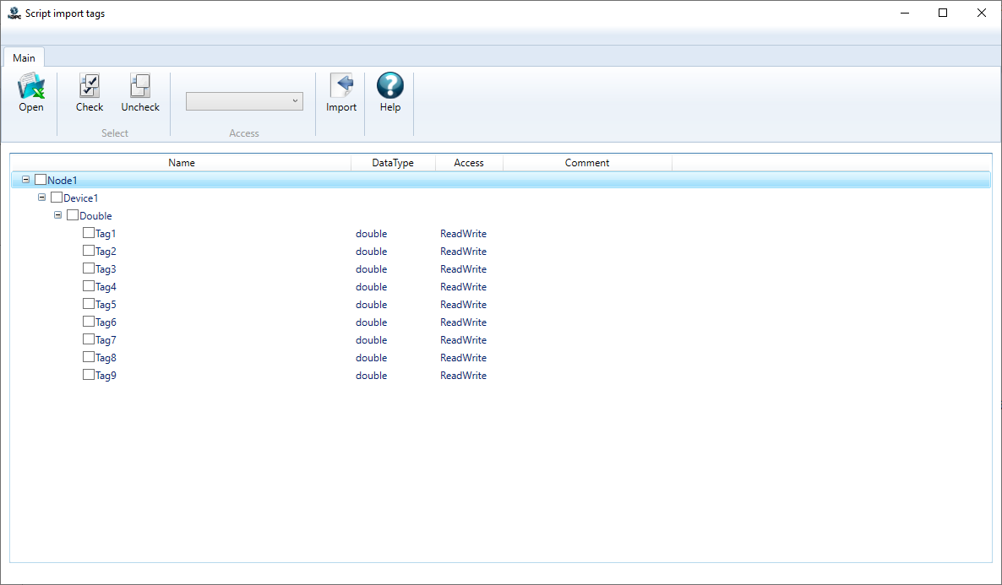Click the double datatype cell for Tag6

click(x=371, y=322)
